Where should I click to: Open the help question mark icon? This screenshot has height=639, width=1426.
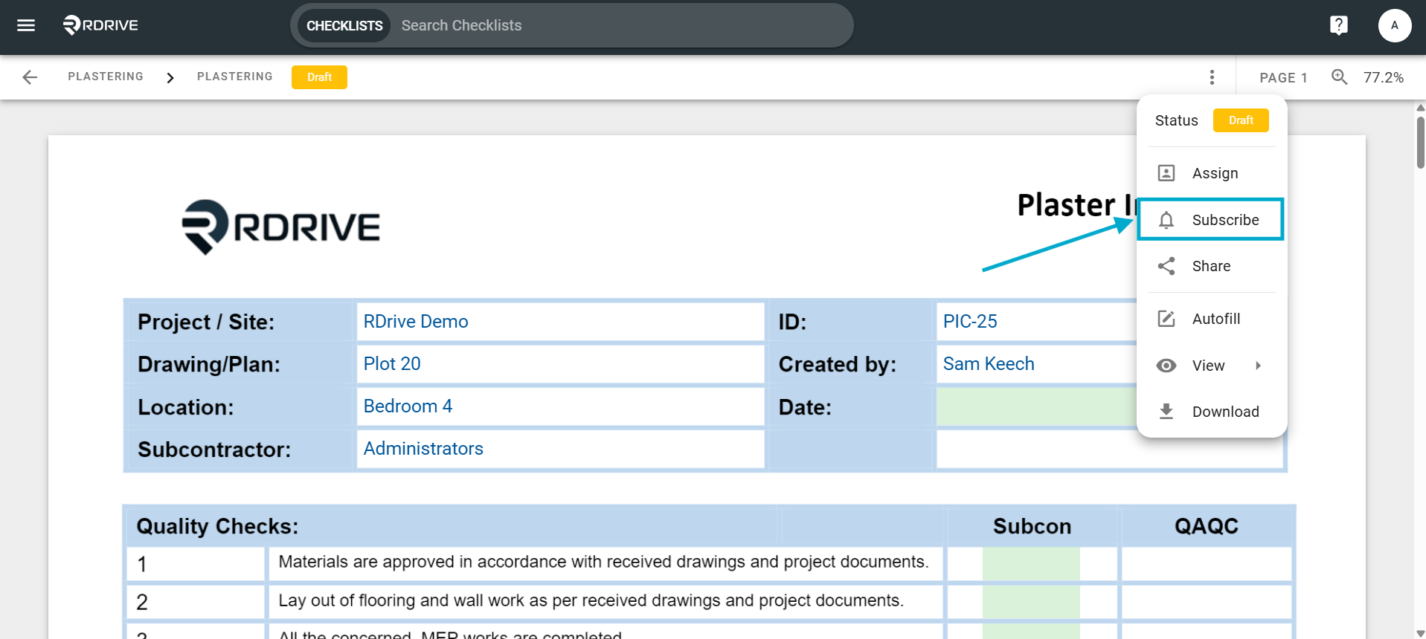coord(1338,25)
